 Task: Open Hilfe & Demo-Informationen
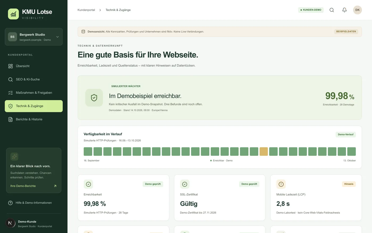[34, 203]
